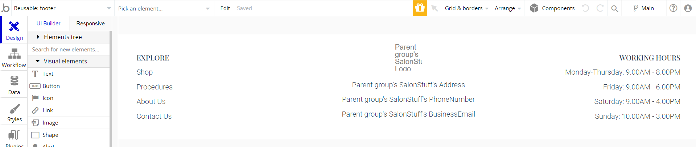Open the Edit menu

coord(225,8)
